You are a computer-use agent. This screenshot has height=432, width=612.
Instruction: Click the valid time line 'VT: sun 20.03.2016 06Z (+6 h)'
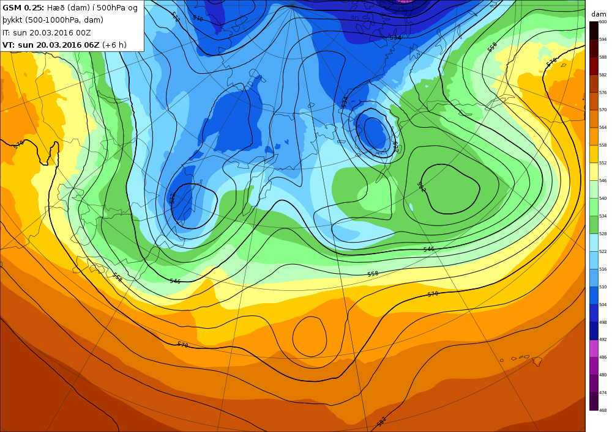(x=64, y=45)
